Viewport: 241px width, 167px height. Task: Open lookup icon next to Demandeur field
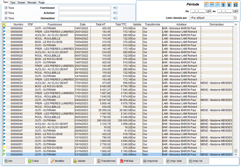[x=115, y=18]
